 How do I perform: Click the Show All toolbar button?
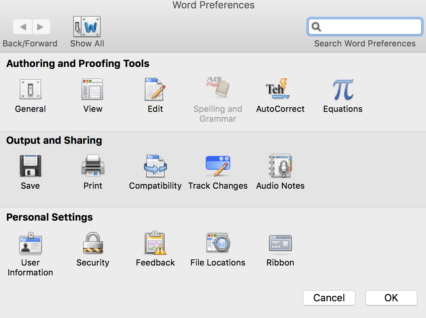[87, 27]
